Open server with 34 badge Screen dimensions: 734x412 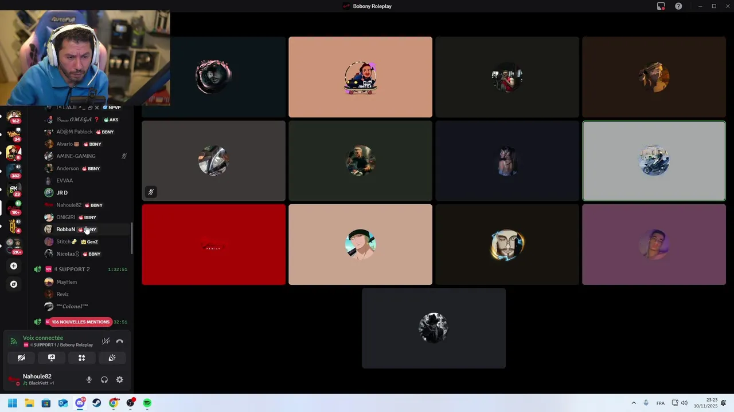point(14,135)
